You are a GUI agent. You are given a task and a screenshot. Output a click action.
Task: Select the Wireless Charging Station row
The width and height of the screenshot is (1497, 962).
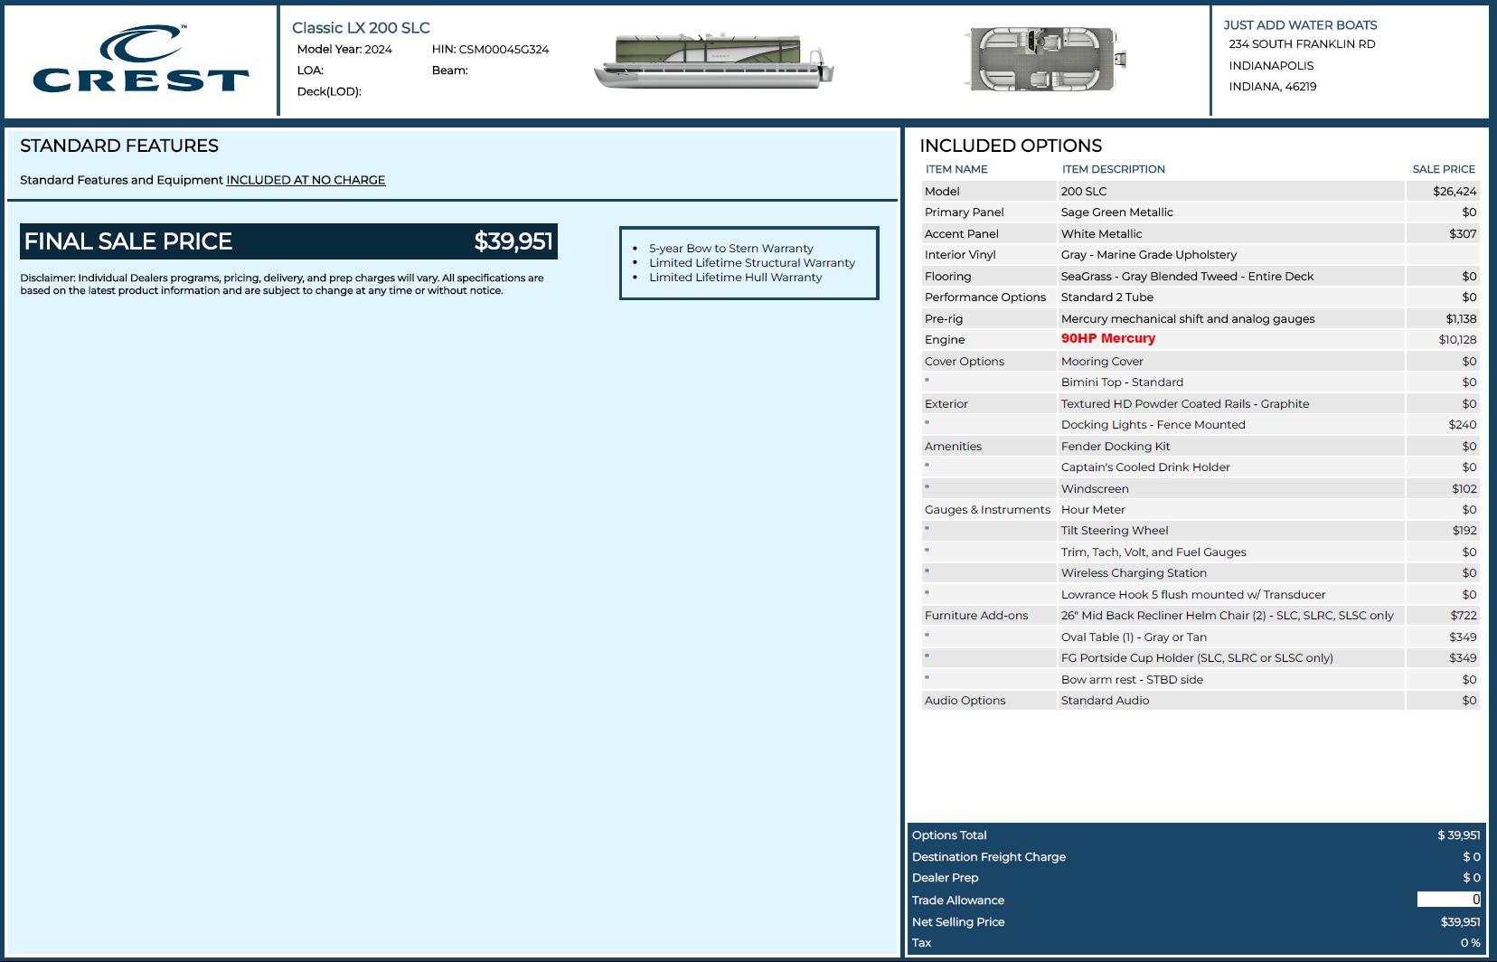pyautogui.click(x=1200, y=573)
